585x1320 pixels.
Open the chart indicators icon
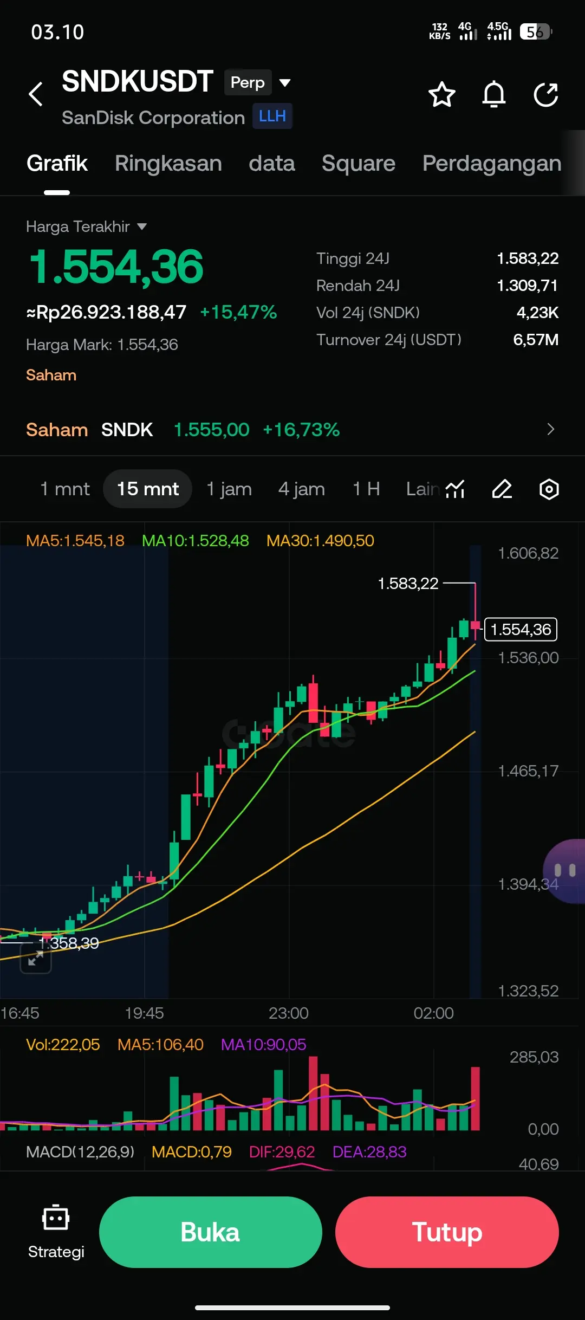point(455,489)
